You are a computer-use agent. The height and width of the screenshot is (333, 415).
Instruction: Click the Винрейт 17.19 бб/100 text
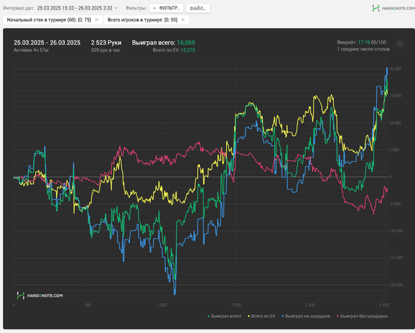point(362,42)
